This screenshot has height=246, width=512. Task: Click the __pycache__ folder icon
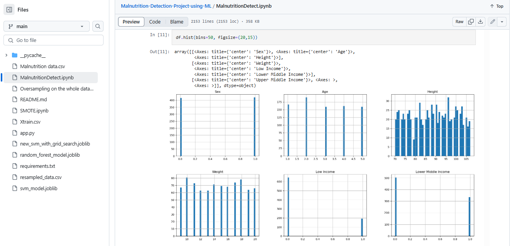coord(15,55)
